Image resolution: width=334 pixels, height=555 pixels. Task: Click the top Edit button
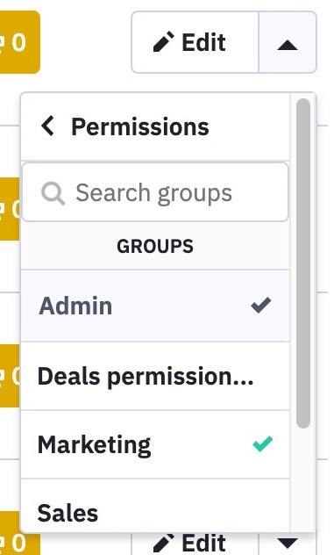point(195,42)
